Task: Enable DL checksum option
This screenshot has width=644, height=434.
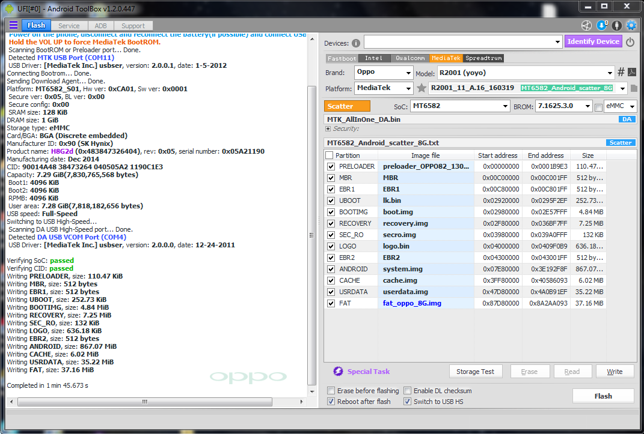Action: click(407, 391)
